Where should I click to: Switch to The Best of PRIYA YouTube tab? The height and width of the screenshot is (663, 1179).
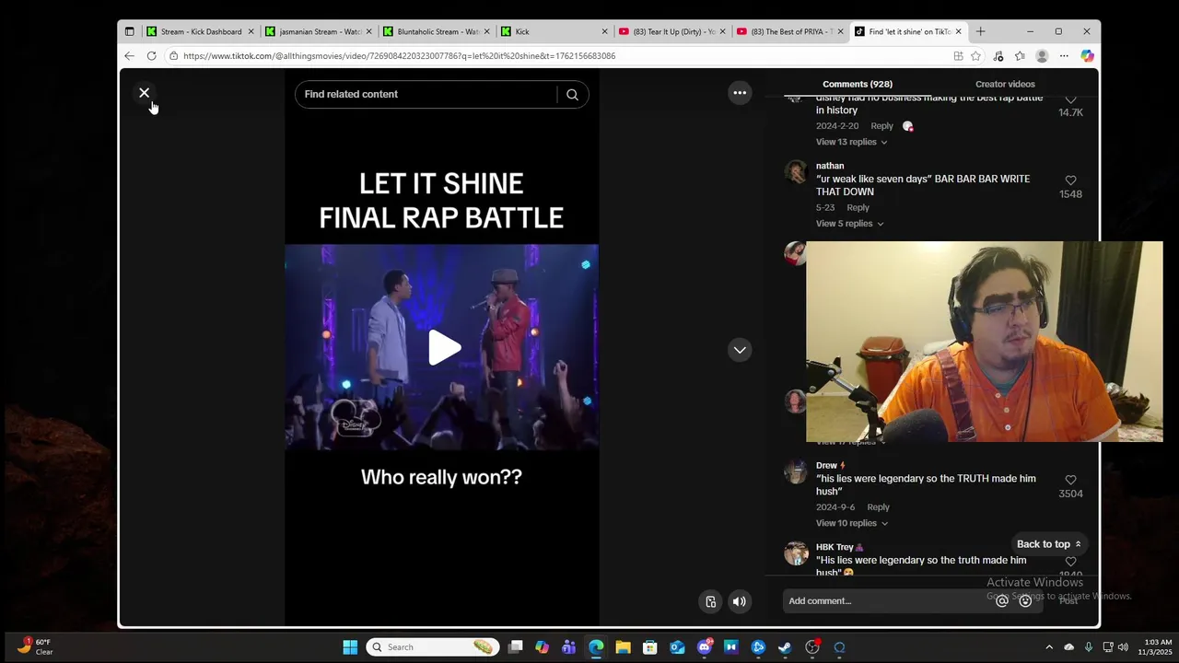tap(790, 31)
